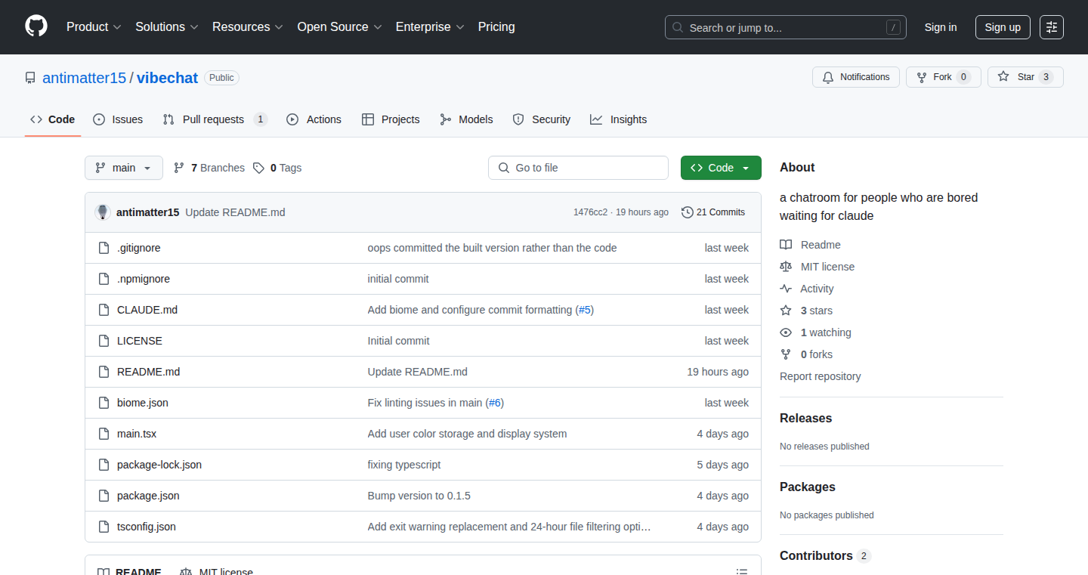Click the tag icon beside Tags
This screenshot has width=1088, height=575.
[258, 168]
